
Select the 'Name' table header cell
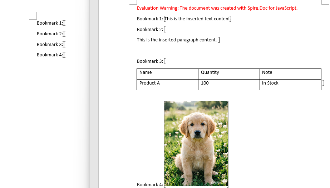click(168, 74)
